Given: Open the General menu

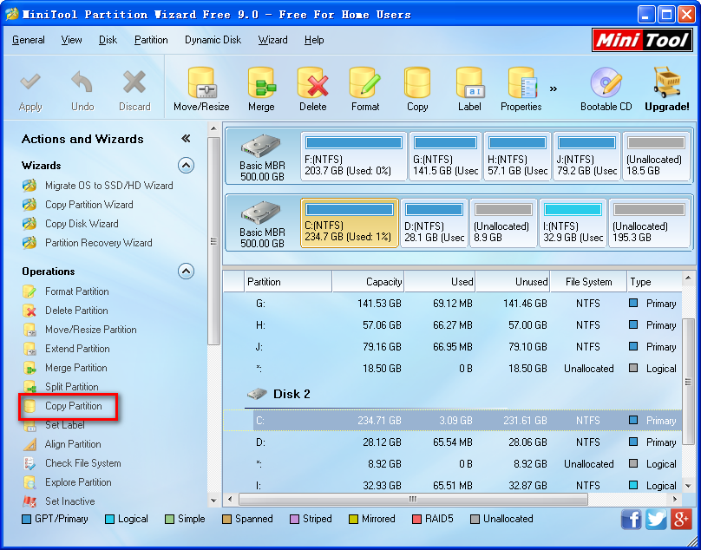Looking at the screenshot, I should [x=28, y=40].
